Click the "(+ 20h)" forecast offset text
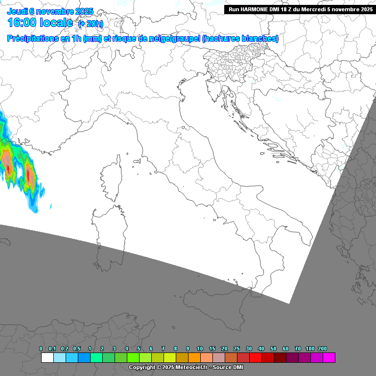The image size is (376, 376). tap(91, 23)
